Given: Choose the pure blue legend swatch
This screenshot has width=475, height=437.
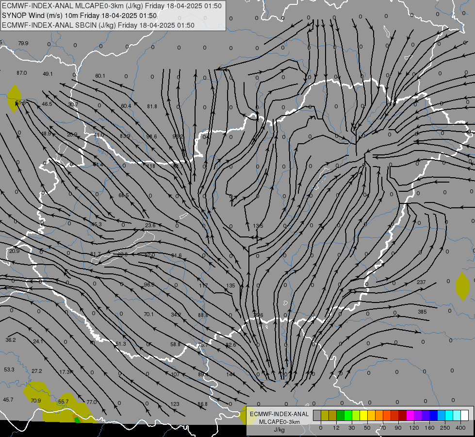Looking at the screenshot, I should [433, 415].
